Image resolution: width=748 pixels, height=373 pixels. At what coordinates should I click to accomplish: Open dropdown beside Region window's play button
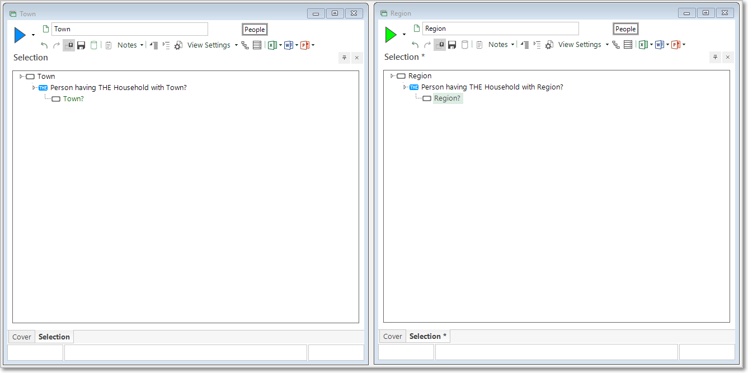coord(404,35)
